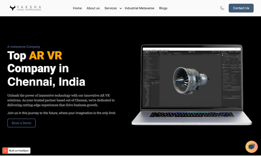Click the orange AR VR heading text
Image resolution: width=261 pixels, height=156 pixels.
click(45, 55)
